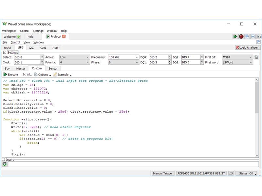This screenshot has height=196, width=262.
Task: Click the 'function waitprogress(){' code line
Action: click(x=28, y=119)
